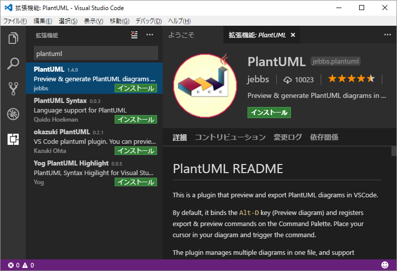The height and width of the screenshot is (271, 397).
Task: Open extensions panel more actions menu
Action: point(150,35)
